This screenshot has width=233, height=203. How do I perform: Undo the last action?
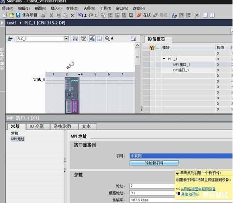pyautogui.click(x=80, y=15)
